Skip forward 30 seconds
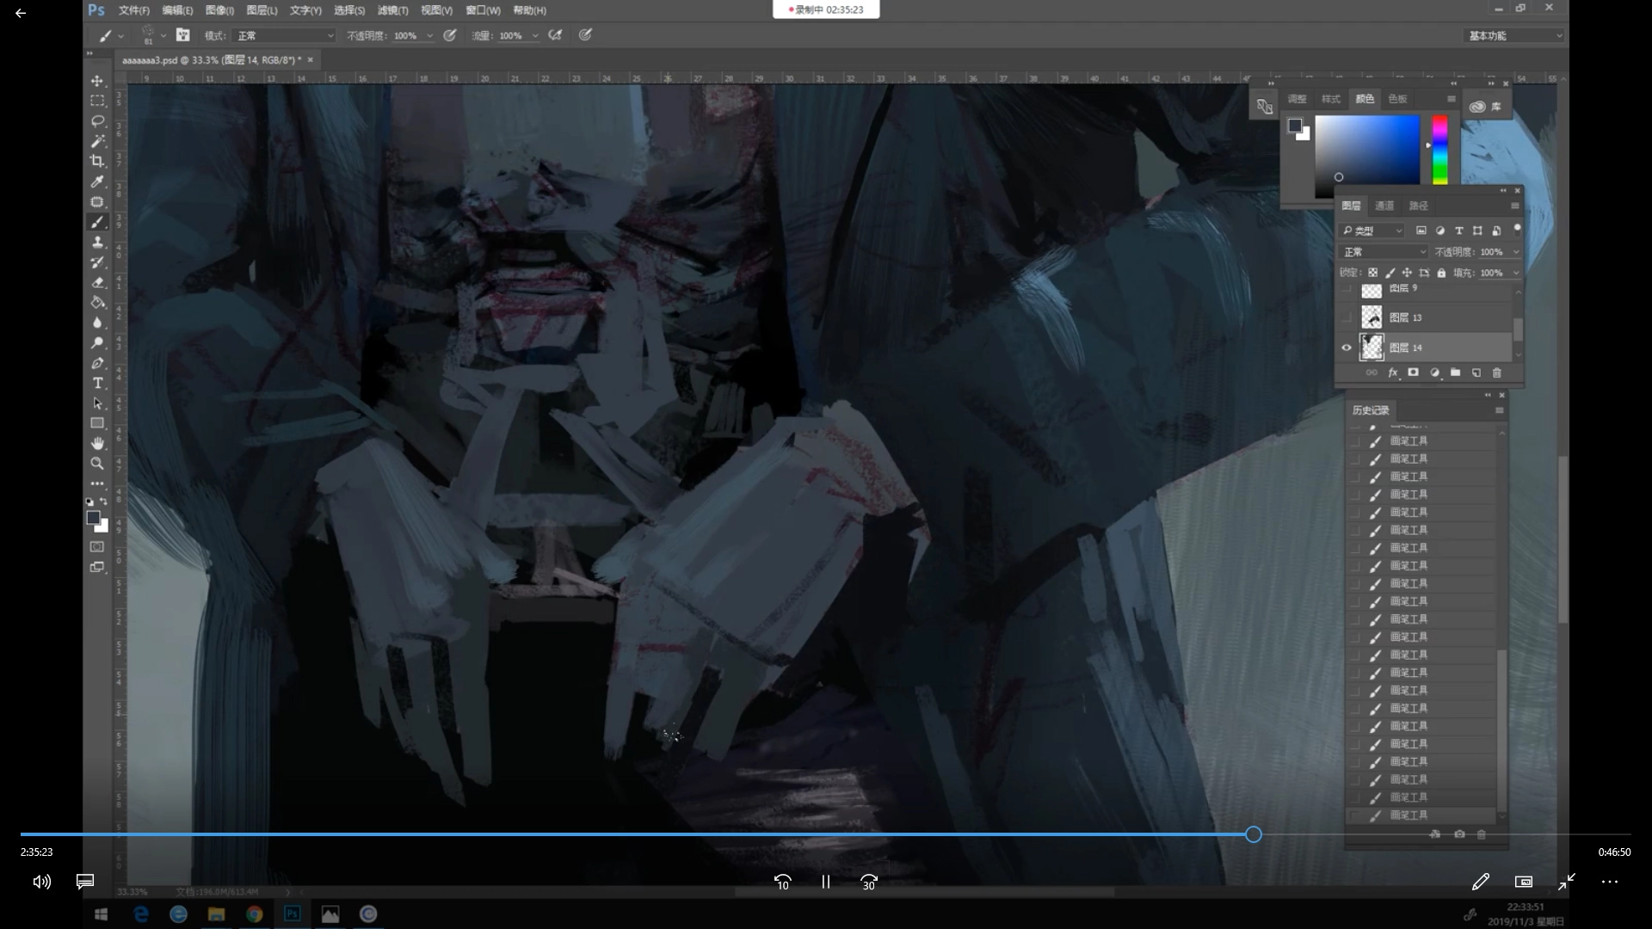Screen dimensions: 1652x929 click(868, 882)
